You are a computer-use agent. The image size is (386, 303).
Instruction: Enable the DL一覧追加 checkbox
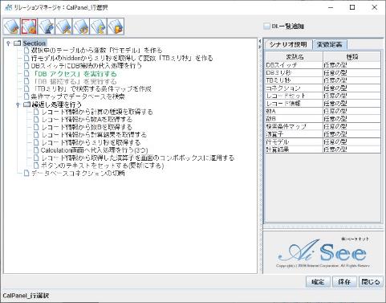266,27
